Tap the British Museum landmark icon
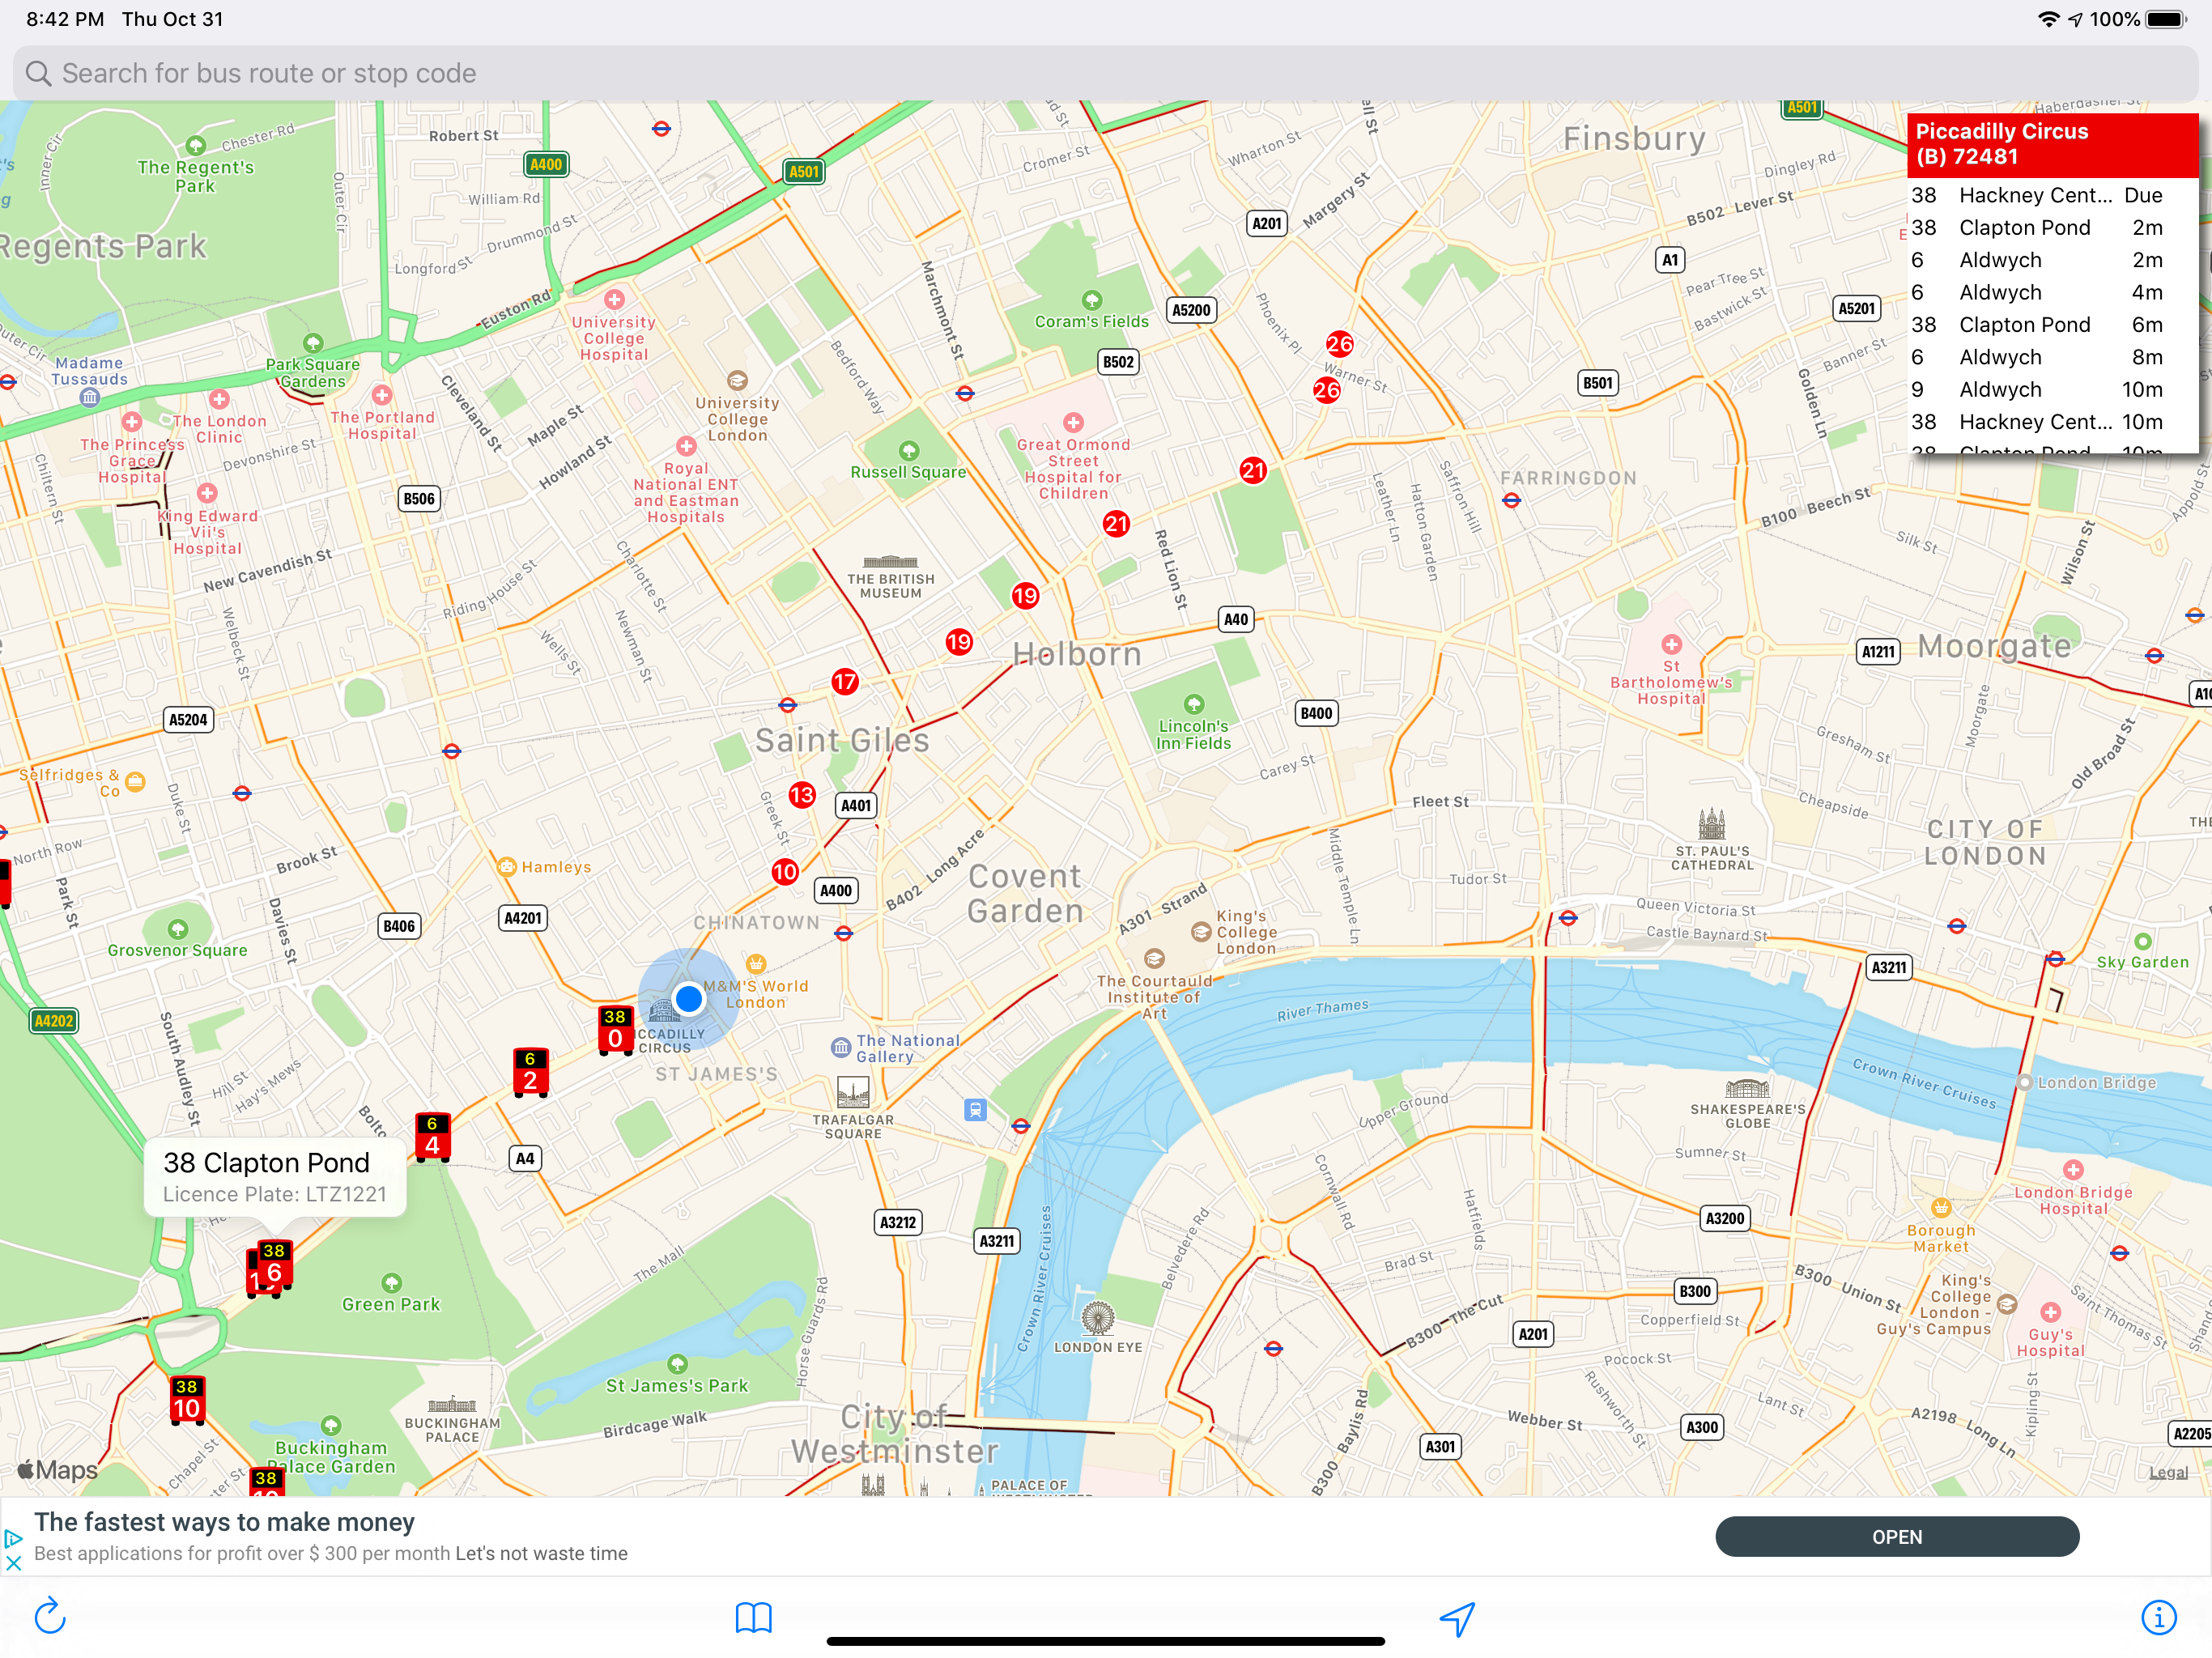The image size is (2212, 1658). coord(890,561)
